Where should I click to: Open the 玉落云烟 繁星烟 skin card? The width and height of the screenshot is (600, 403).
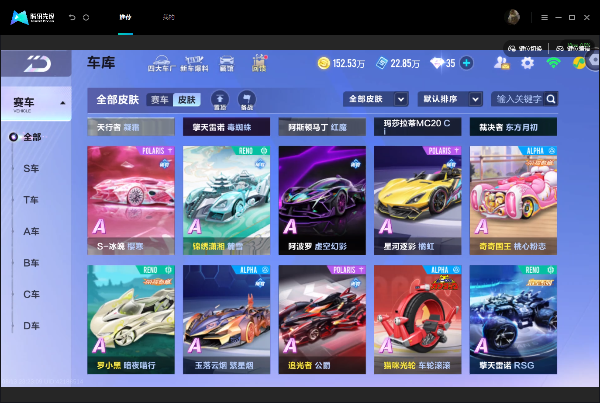tap(227, 320)
